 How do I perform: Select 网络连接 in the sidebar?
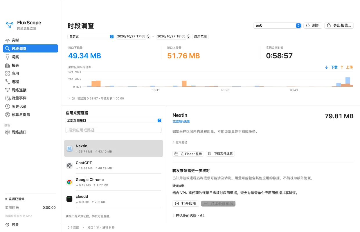point(30,90)
